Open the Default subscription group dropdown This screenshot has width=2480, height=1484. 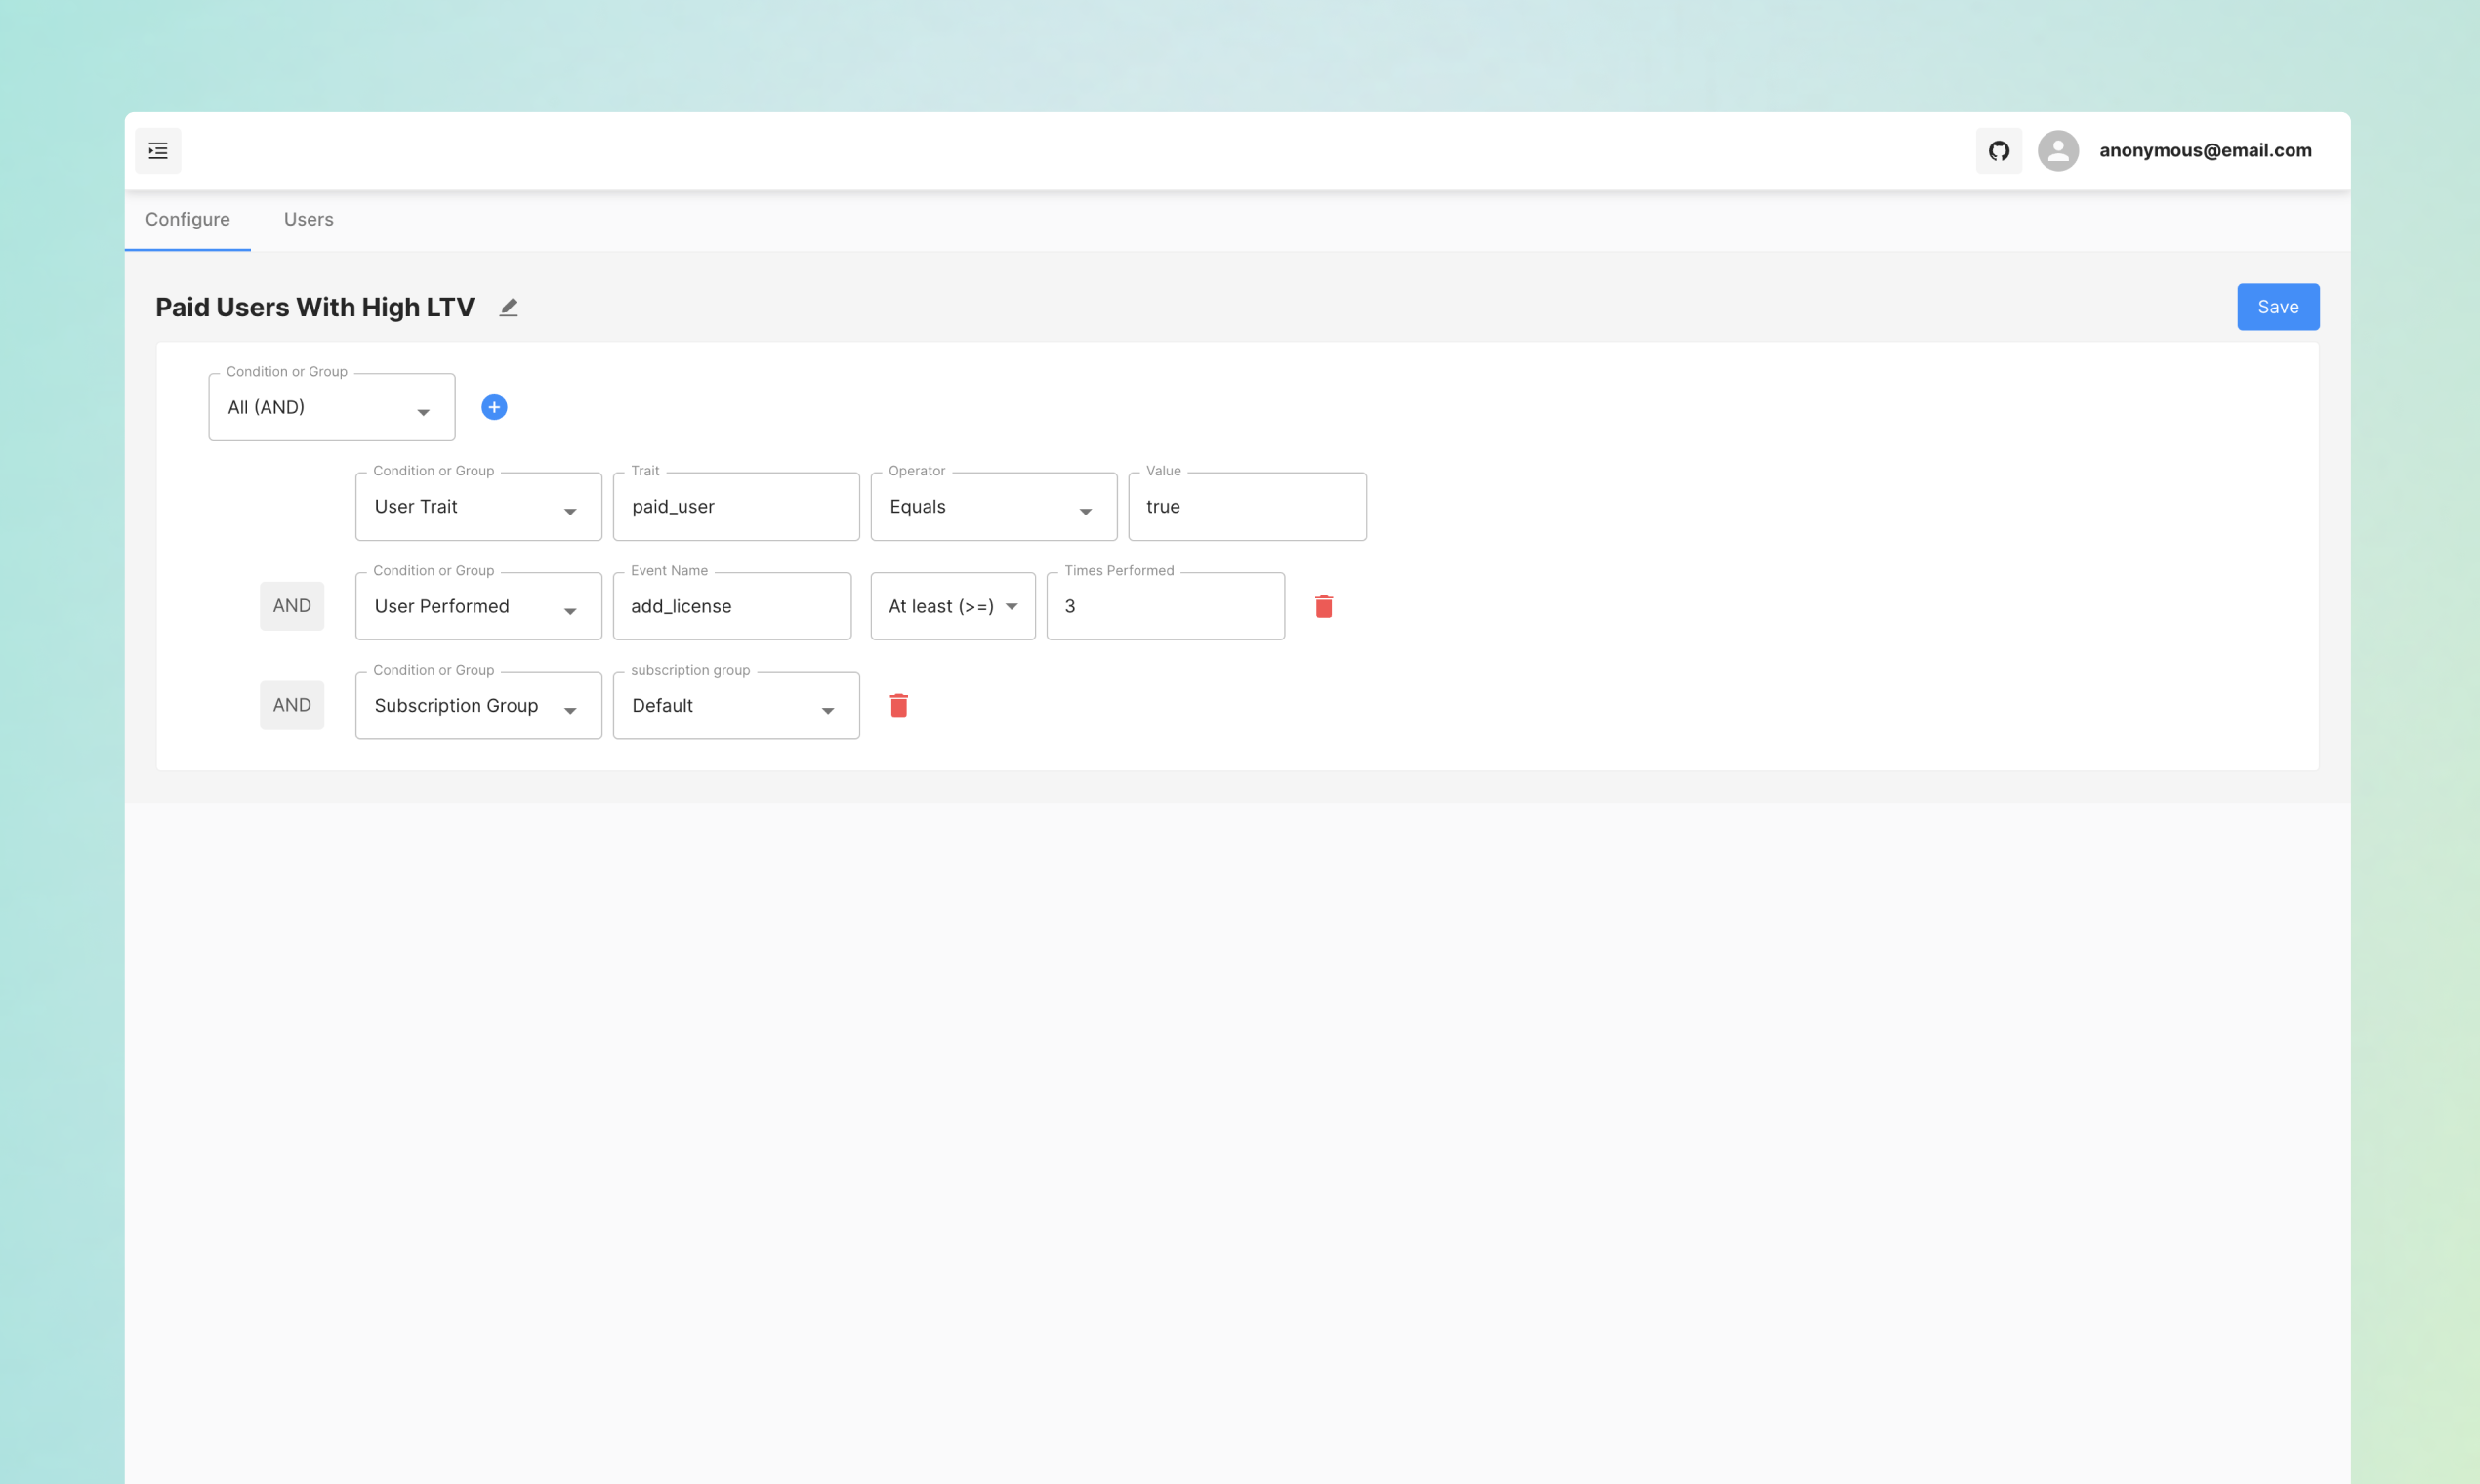tap(735, 706)
